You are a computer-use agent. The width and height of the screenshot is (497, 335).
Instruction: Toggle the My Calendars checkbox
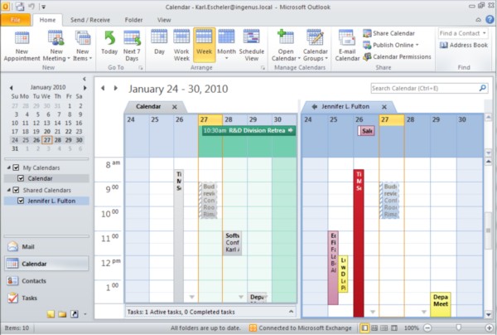[x=16, y=167]
